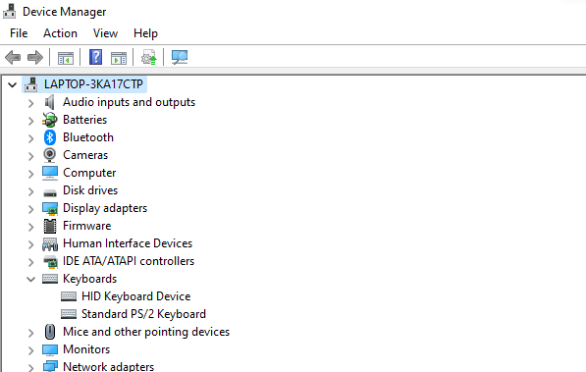
Task: Click the blue Bluetooth logo icon
Action: 50,137
